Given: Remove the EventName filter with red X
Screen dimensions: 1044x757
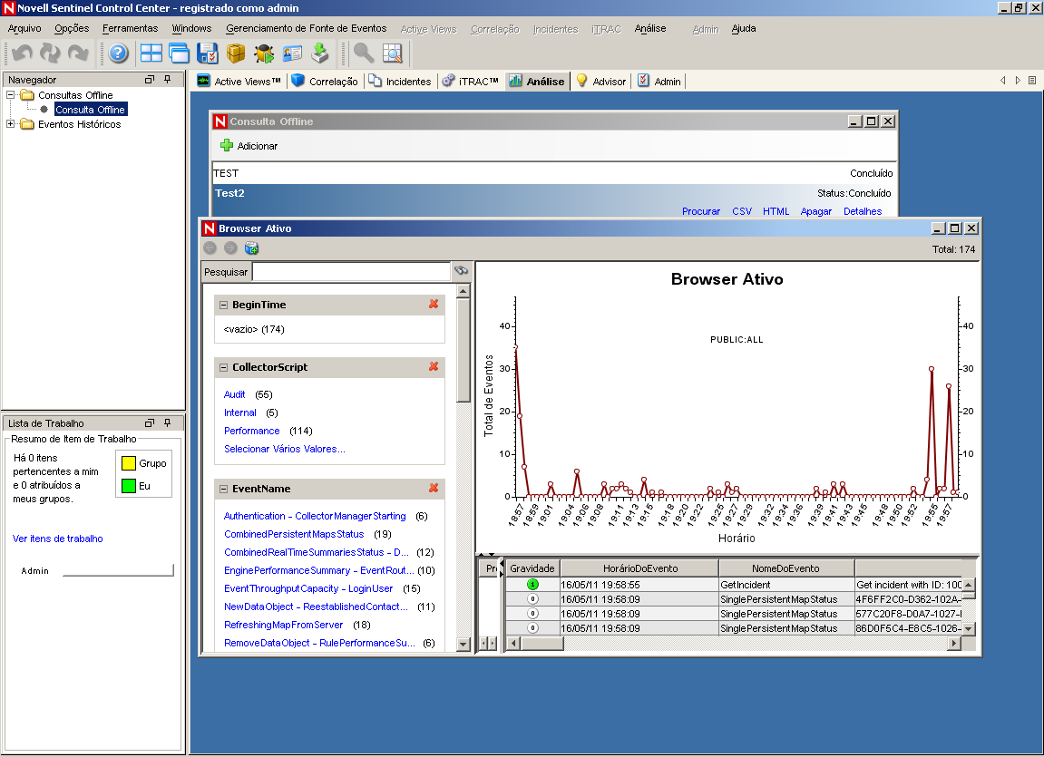Looking at the screenshot, I should pyautogui.click(x=434, y=489).
